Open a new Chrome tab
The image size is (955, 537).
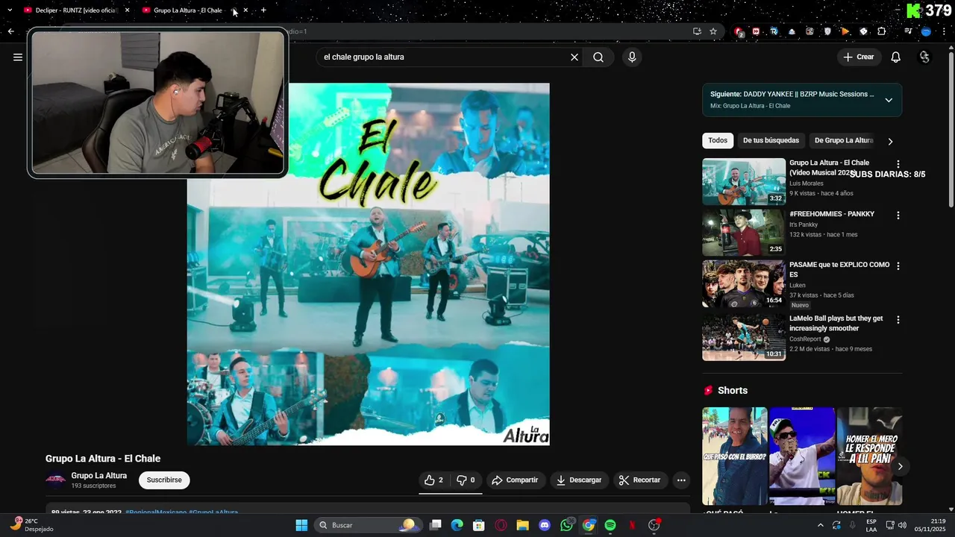pos(263,10)
